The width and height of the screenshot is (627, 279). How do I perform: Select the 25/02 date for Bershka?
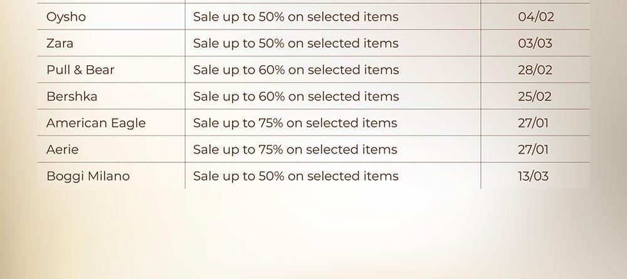(535, 97)
